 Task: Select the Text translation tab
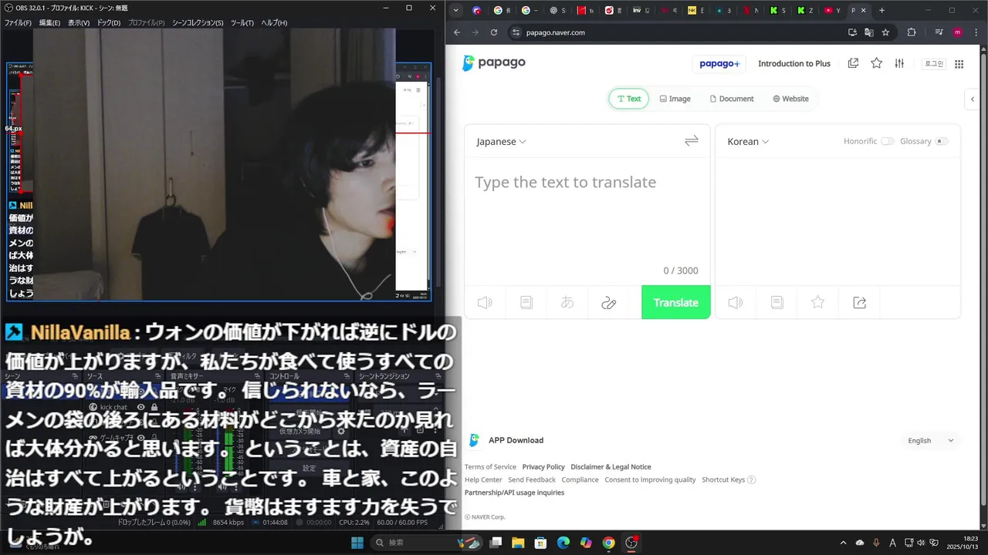pos(629,99)
